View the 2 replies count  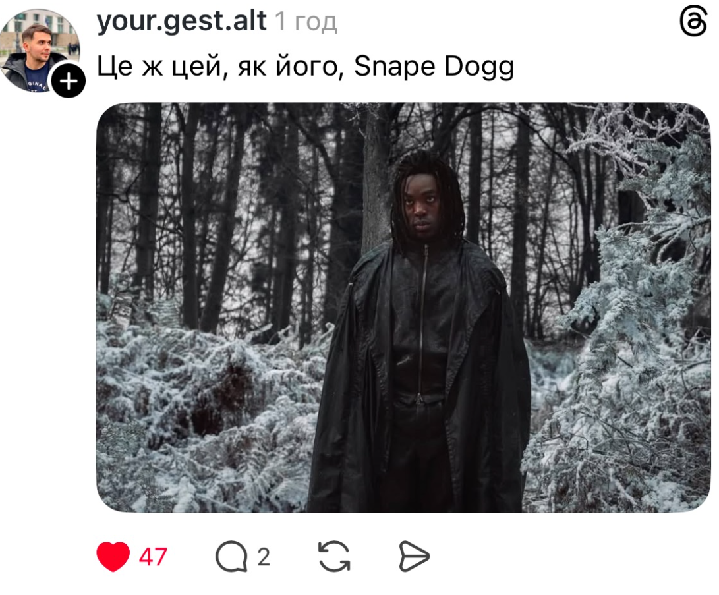point(264,557)
